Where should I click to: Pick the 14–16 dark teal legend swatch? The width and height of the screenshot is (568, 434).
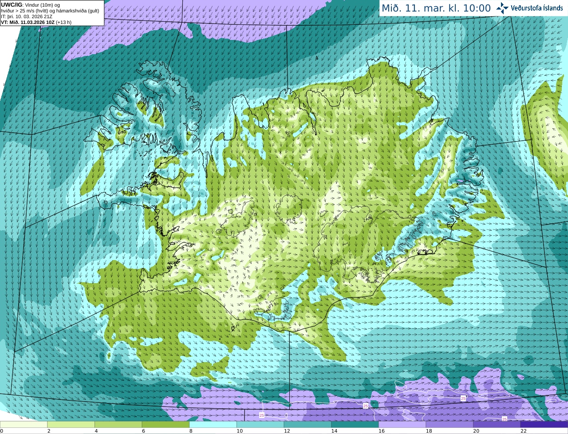pos(355,425)
